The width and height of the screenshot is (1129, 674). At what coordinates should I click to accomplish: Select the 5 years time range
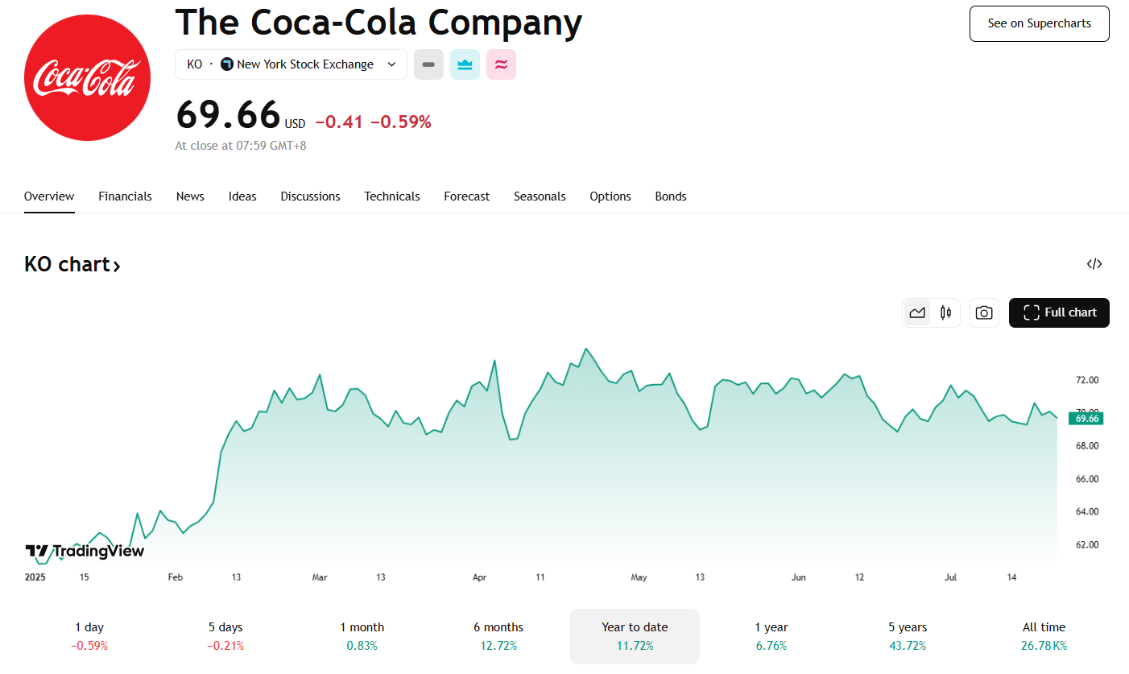pos(908,635)
